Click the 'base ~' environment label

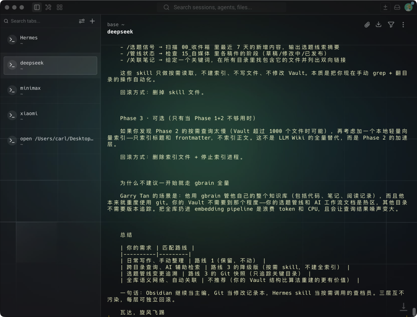pos(116,24)
